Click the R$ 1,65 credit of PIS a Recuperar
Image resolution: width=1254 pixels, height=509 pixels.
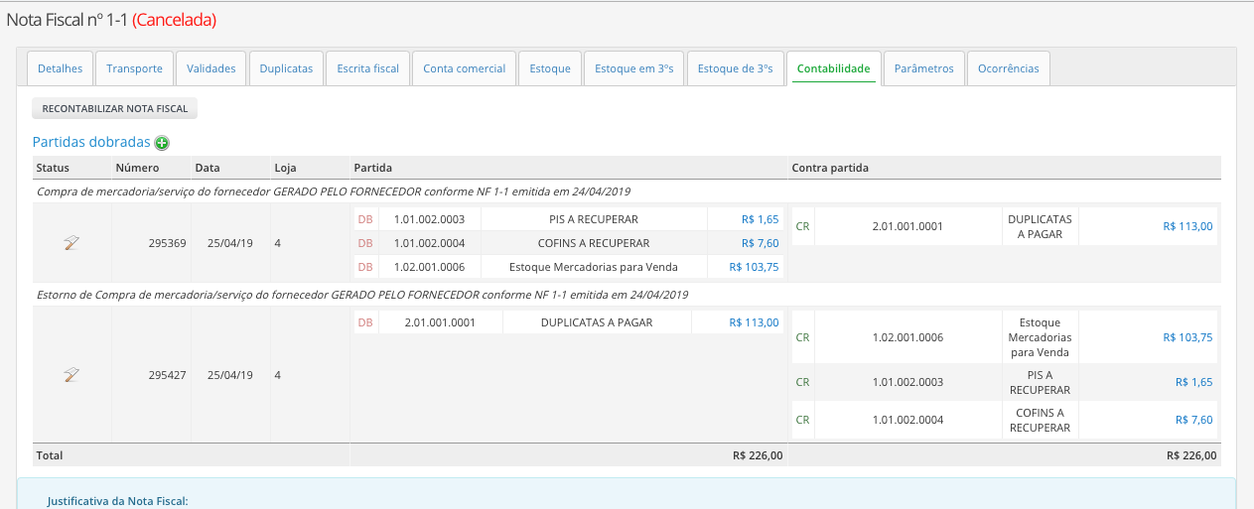coord(1194,382)
